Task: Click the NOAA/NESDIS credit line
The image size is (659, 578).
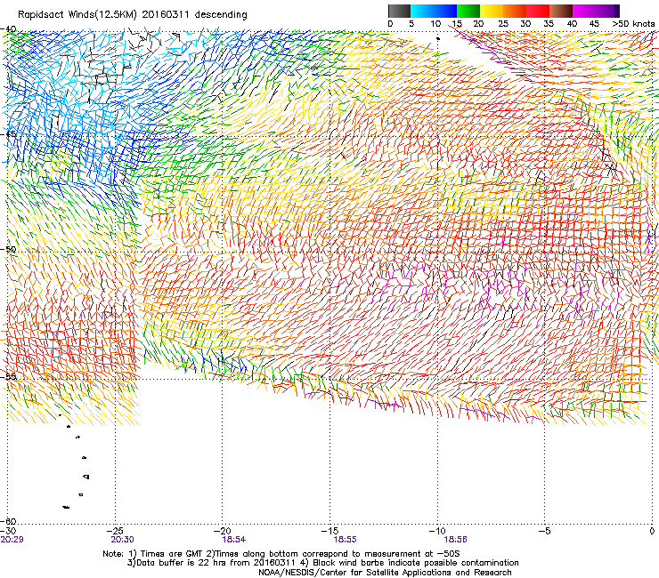Action: tap(385, 573)
